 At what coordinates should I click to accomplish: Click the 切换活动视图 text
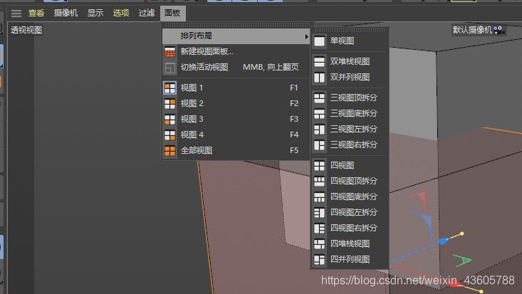point(204,67)
